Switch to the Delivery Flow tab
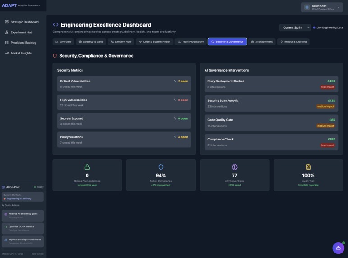The image size is (348, 258). [121, 42]
